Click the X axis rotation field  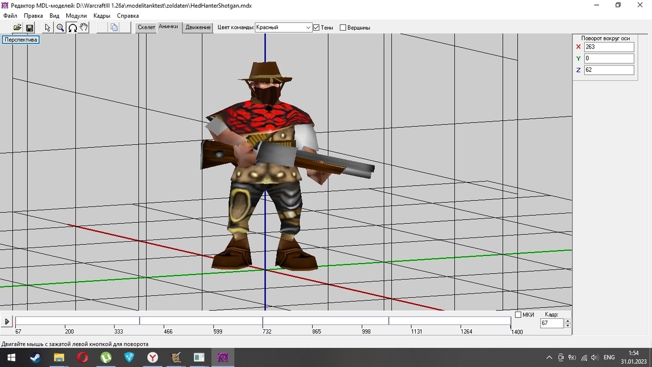609,47
